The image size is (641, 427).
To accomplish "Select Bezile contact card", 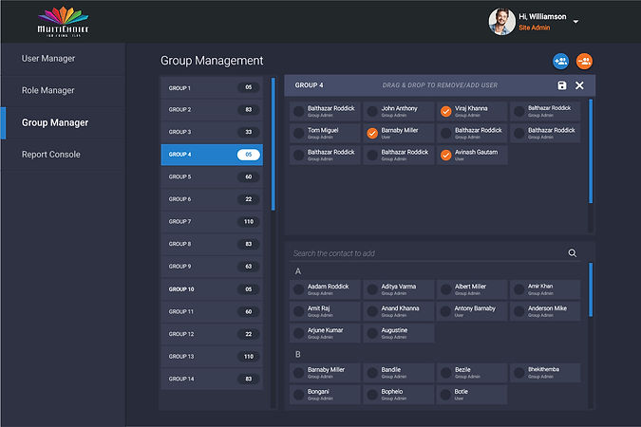I will tap(472, 373).
